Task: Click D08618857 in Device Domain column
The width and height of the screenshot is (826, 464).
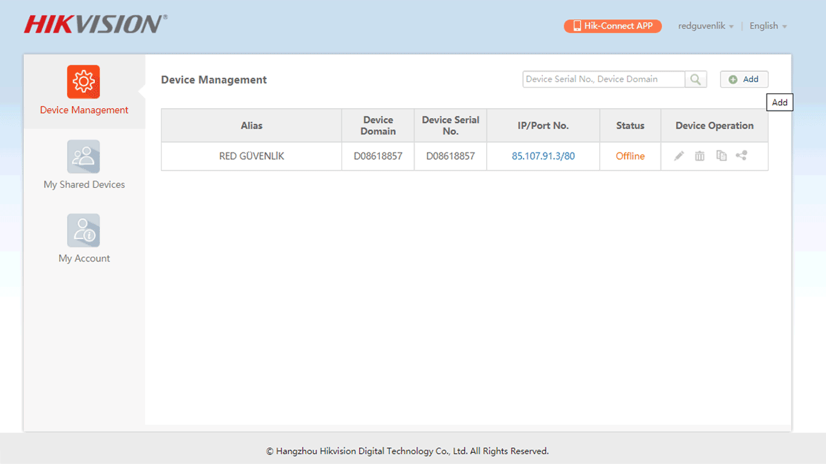Action: 378,156
